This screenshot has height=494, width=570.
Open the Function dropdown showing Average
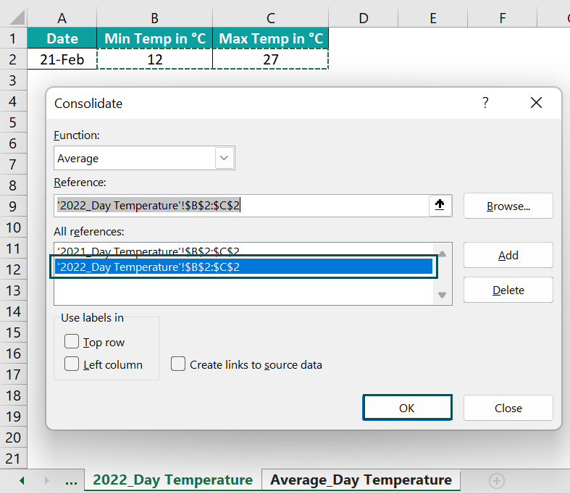(225, 158)
